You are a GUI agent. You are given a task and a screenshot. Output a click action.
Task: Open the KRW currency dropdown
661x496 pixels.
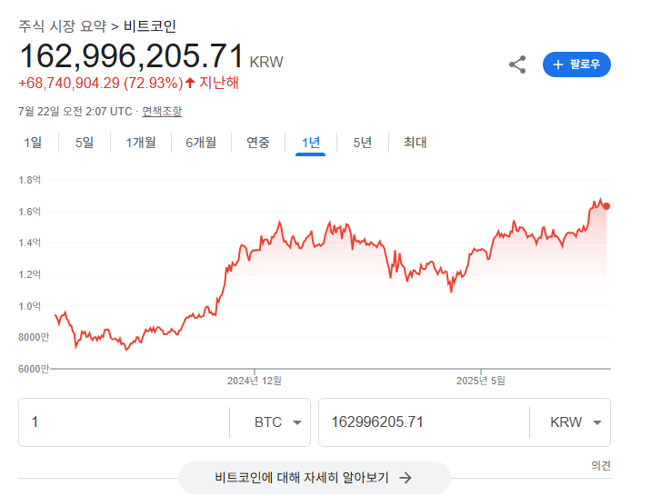[x=576, y=422]
